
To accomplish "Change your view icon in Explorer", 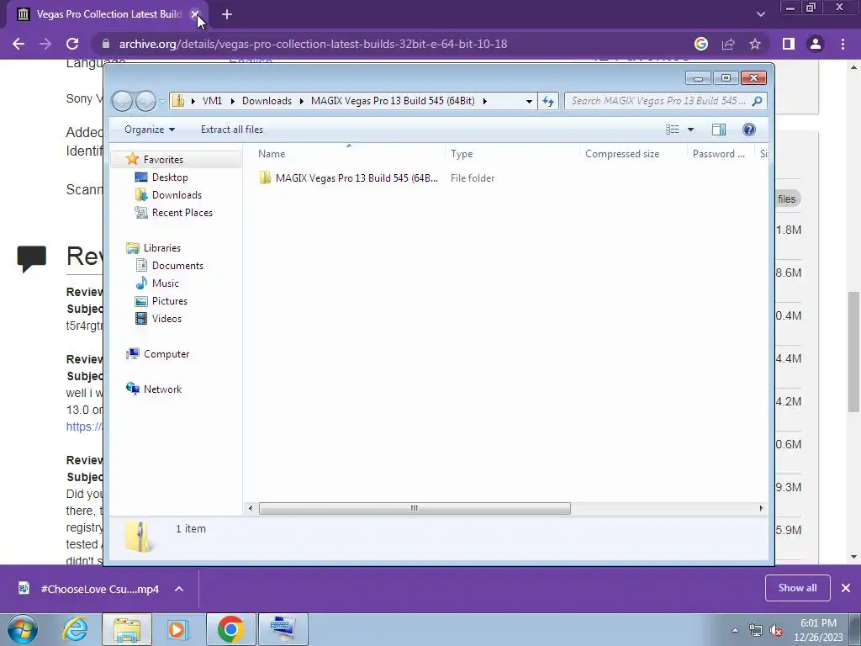I will tap(672, 130).
